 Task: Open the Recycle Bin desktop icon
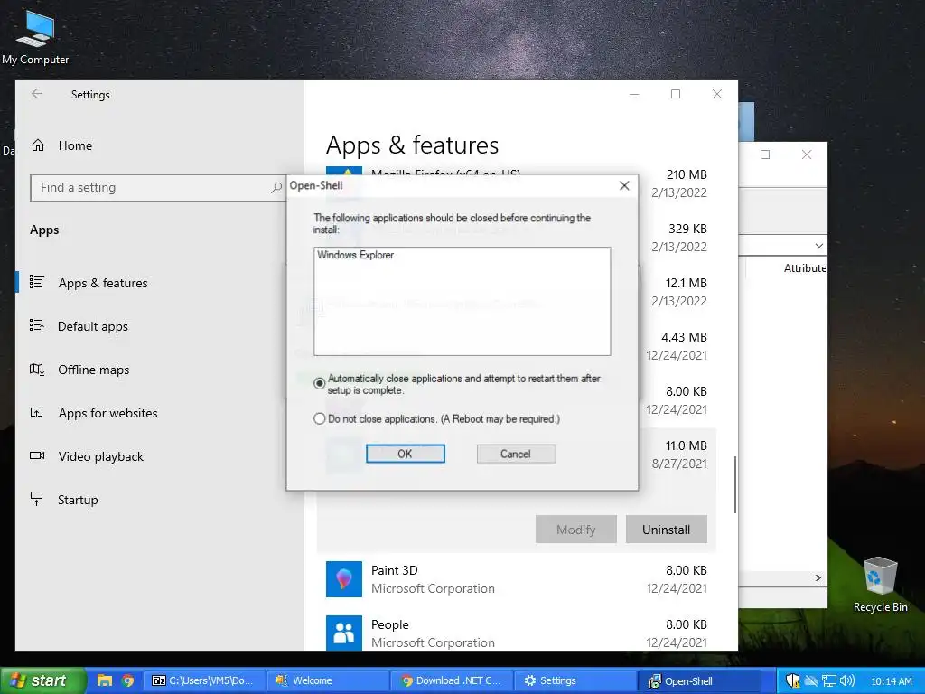click(x=880, y=585)
